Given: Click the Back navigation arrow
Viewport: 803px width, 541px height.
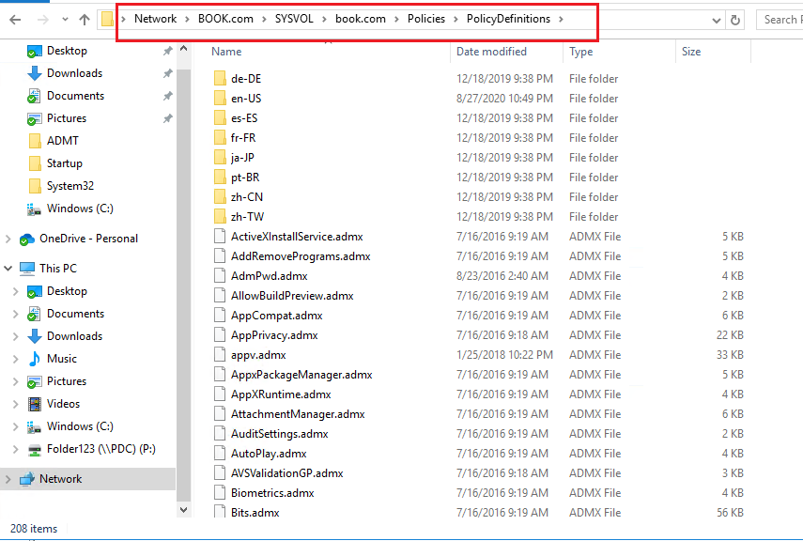Looking at the screenshot, I should (15, 20).
